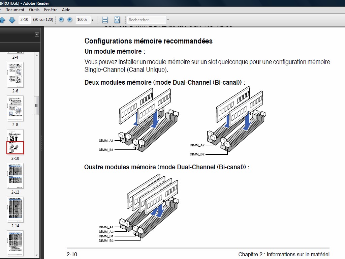The image size is (345, 259).
Task: Select the page 2-8 thumbnail
Action: 15,108
